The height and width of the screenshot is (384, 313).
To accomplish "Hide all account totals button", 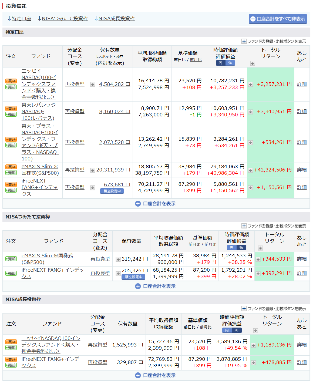I will (x=278, y=19).
